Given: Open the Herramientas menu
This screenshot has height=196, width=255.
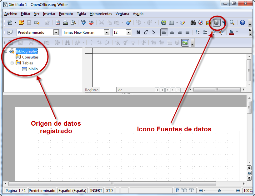Looking at the screenshot, I should (x=101, y=14).
